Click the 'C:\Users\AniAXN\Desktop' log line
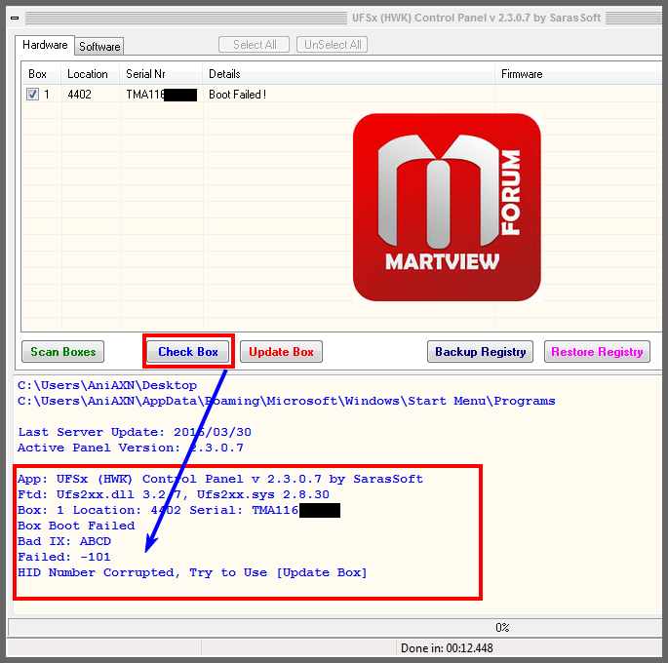The width and height of the screenshot is (668, 663). point(107,385)
